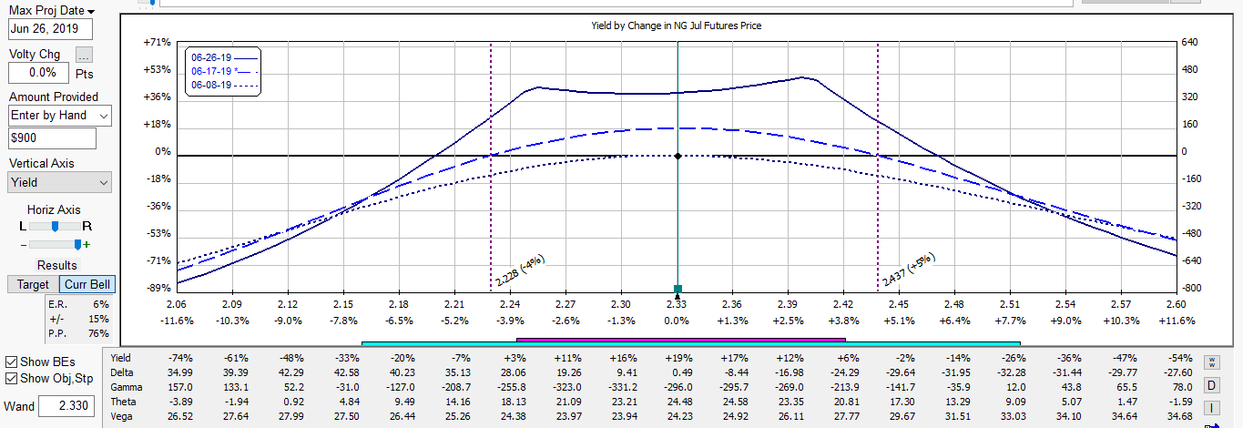1243x428 pixels.
Task: Click the 2.228 (-4%) breakeven label
Action: coord(520,270)
